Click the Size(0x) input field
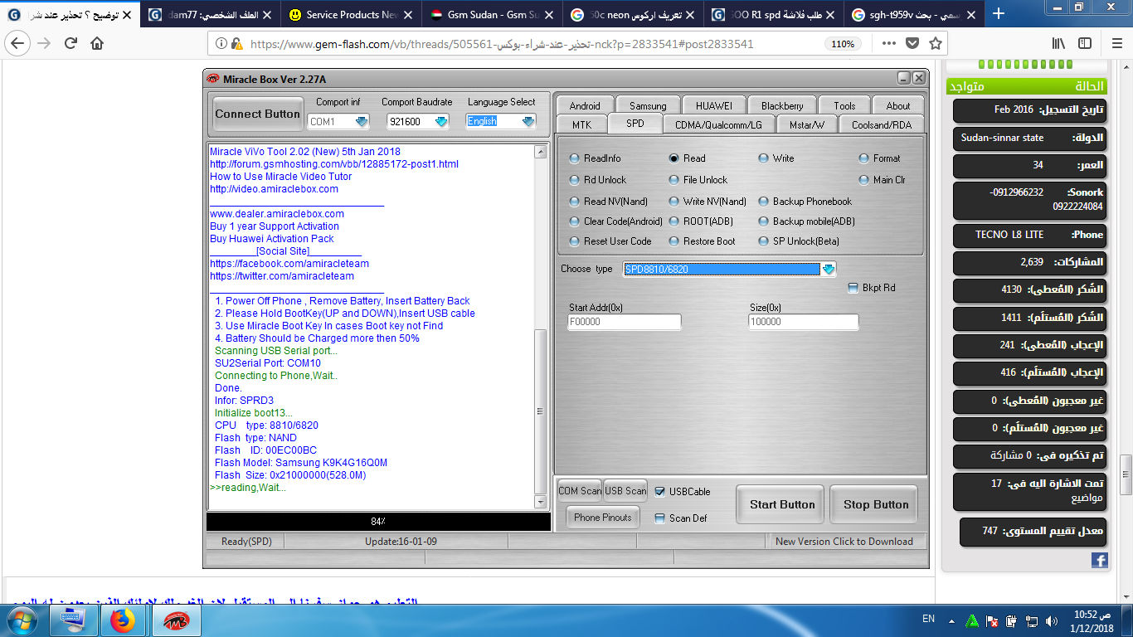The image size is (1133, 637). (804, 322)
